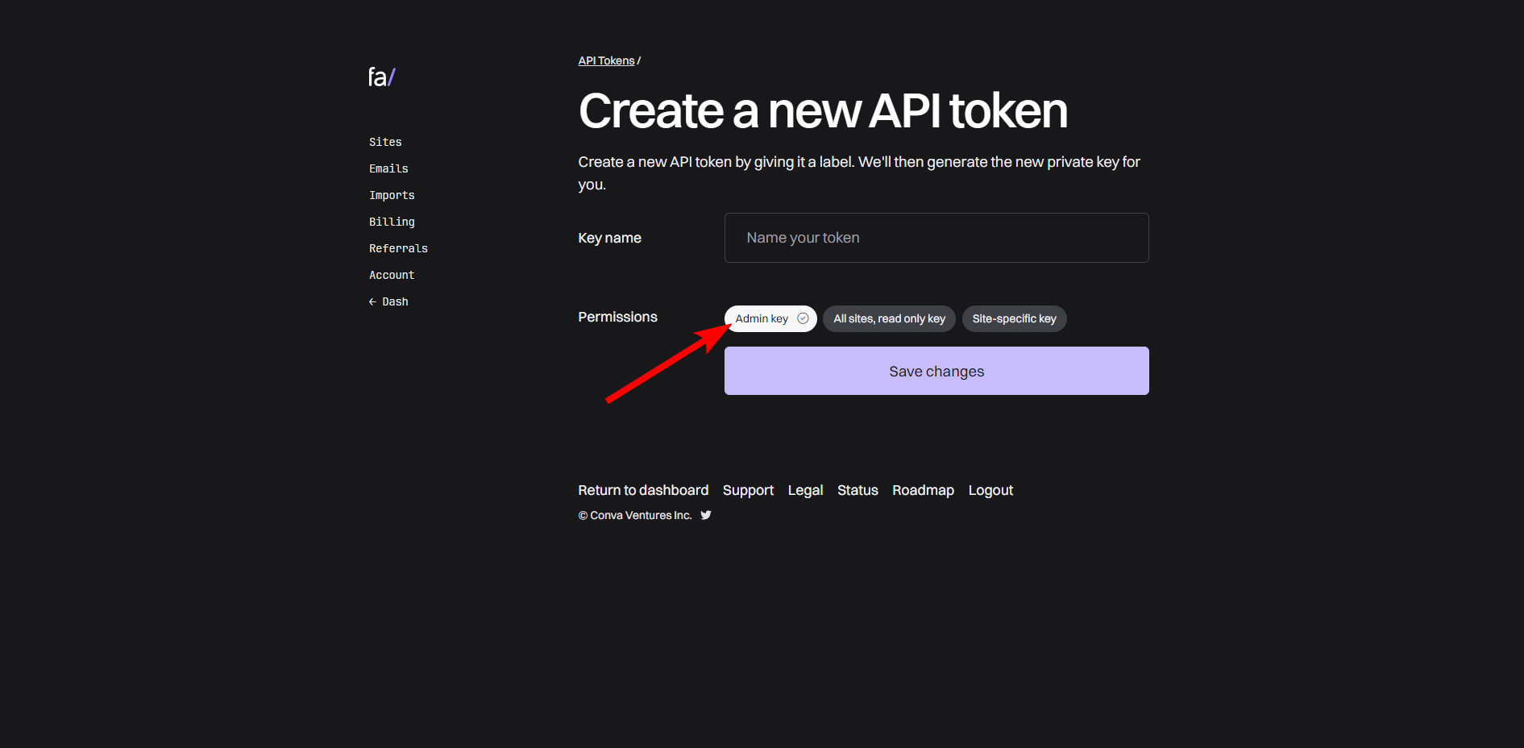Go to the Imports page
Screen dimensions: 1524x748
click(x=392, y=194)
